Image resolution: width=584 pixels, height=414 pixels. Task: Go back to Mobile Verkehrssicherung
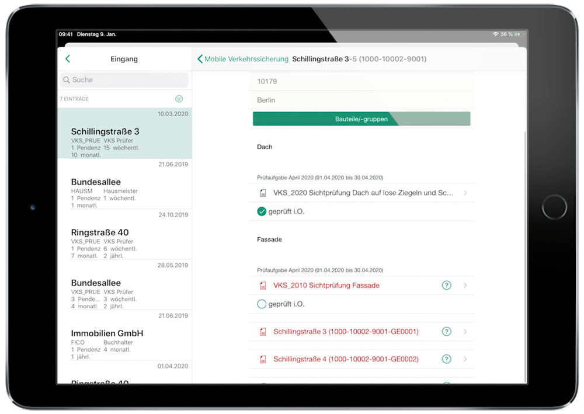pos(243,59)
